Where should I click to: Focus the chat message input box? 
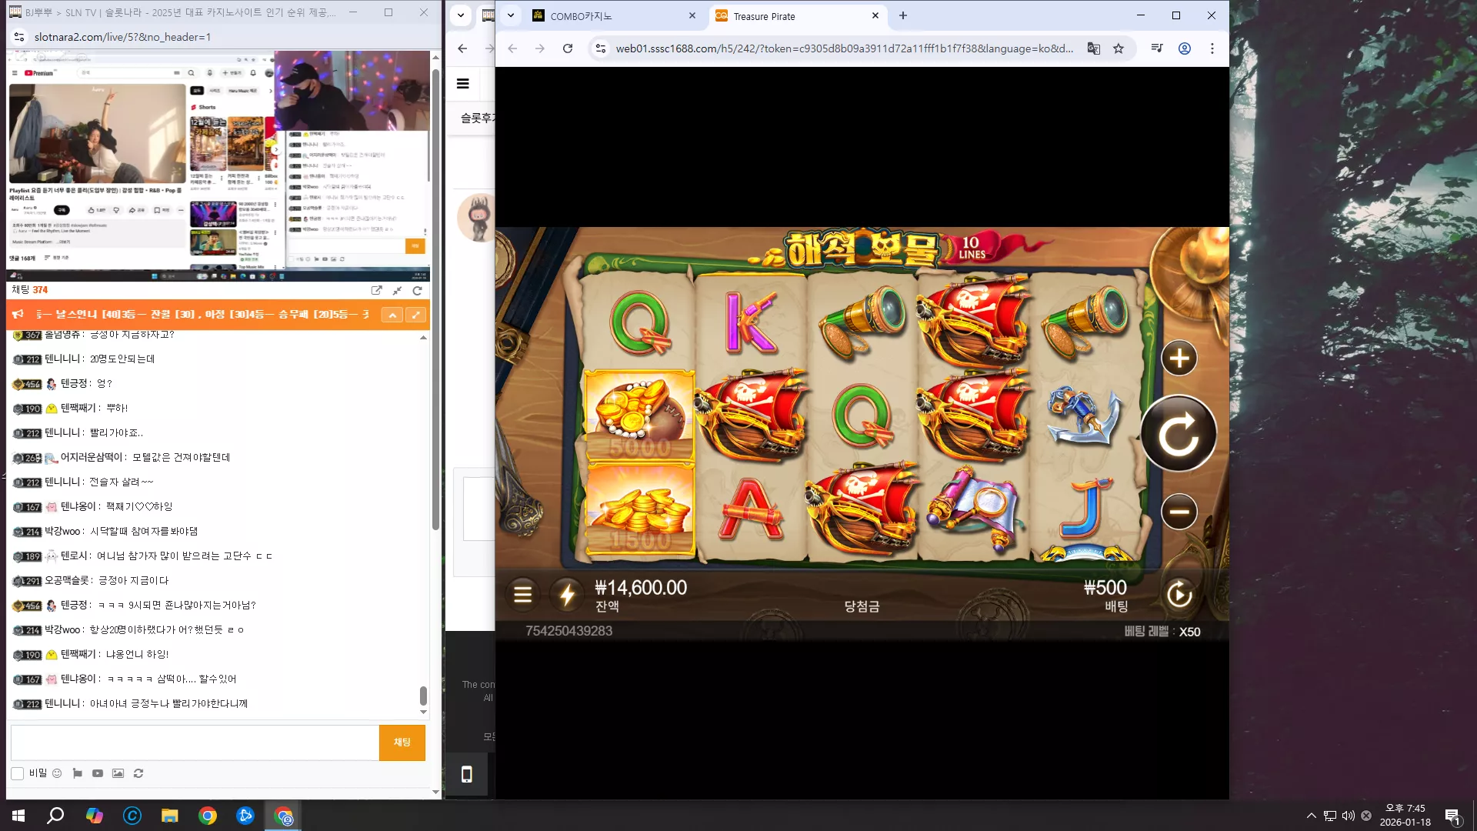pyautogui.click(x=195, y=743)
